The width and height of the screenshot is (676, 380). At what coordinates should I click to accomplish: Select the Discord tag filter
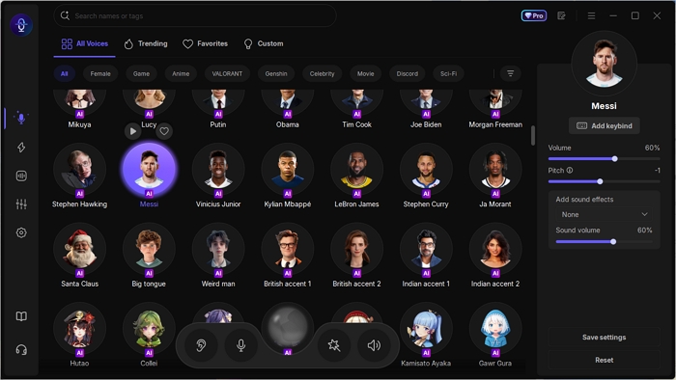408,73
